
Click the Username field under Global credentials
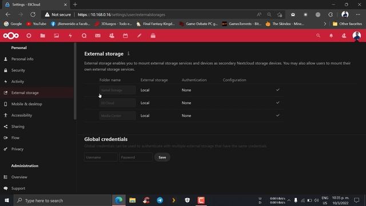tap(101, 157)
